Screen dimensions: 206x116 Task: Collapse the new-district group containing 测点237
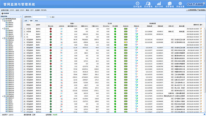point(3,96)
